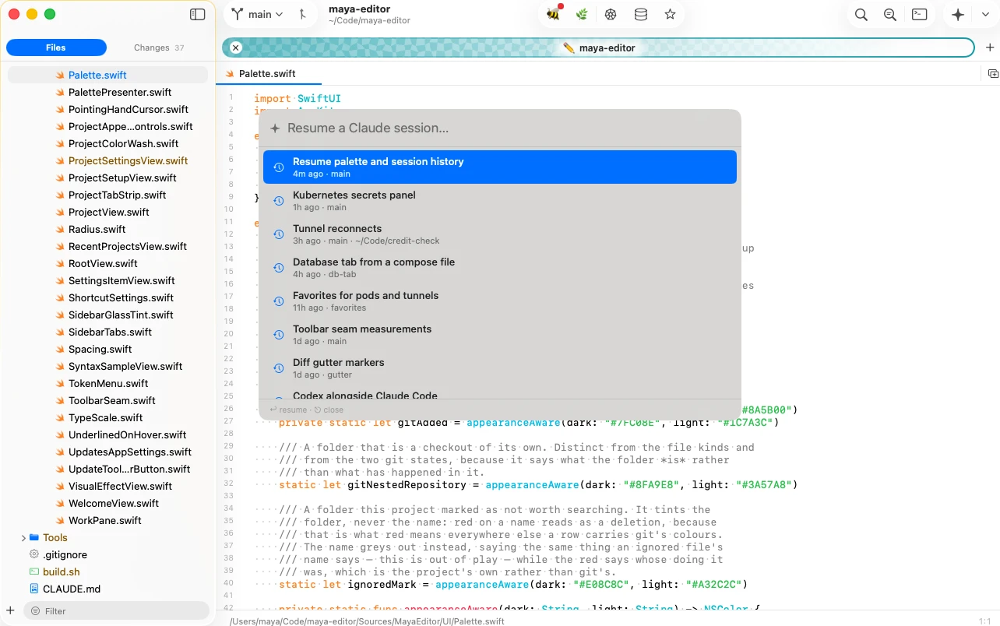This screenshot has width=1000, height=626.
Task: Click the split editor icon at top right
Action: (x=993, y=74)
